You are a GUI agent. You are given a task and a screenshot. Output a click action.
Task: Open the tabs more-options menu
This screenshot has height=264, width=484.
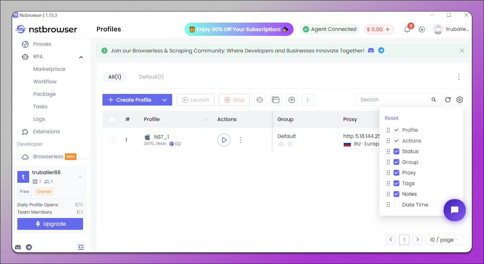click(459, 77)
